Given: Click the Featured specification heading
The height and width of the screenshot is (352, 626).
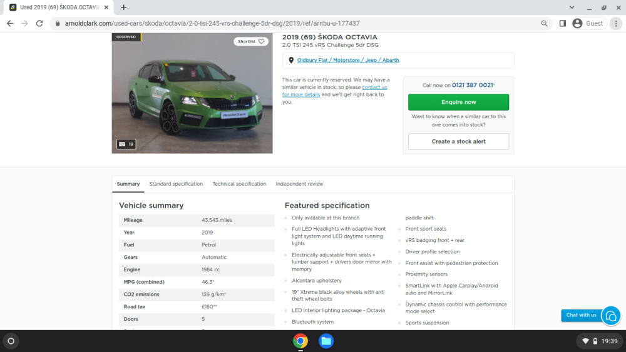Looking at the screenshot, I should point(327,205).
